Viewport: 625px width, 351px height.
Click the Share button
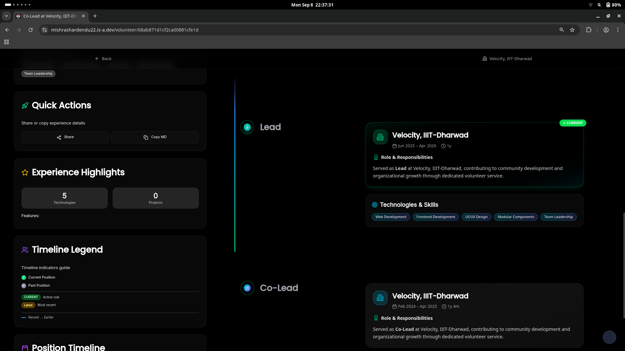tap(65, 137)
